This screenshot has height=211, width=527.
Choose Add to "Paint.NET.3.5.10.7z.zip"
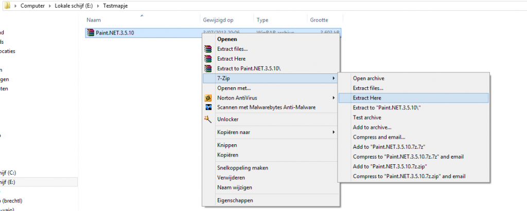(x=413, y=166)
